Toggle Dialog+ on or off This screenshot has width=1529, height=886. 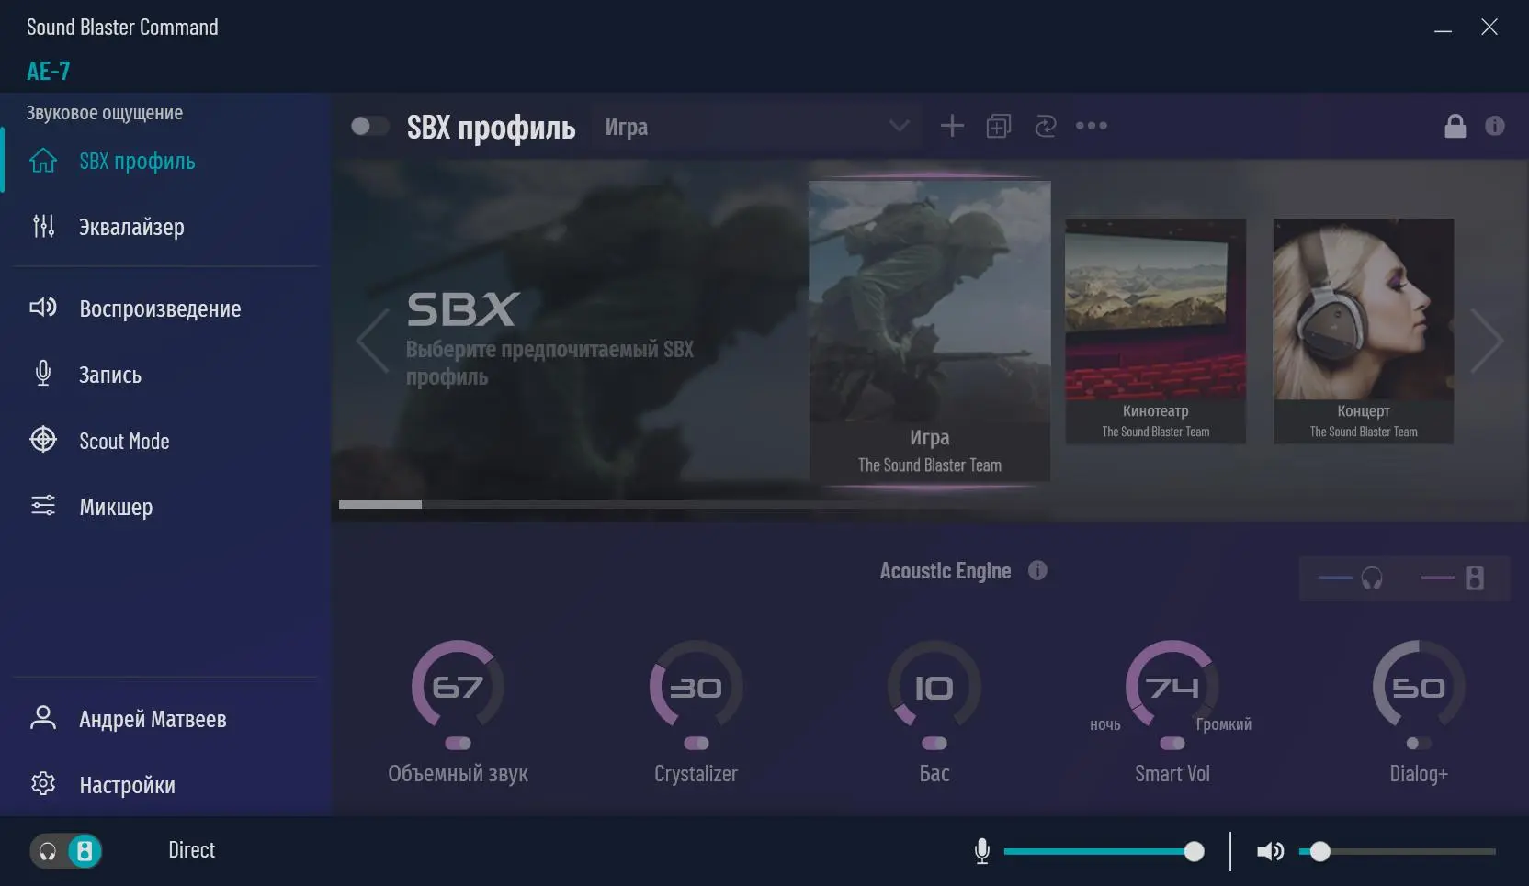(x=1419, y=743)
